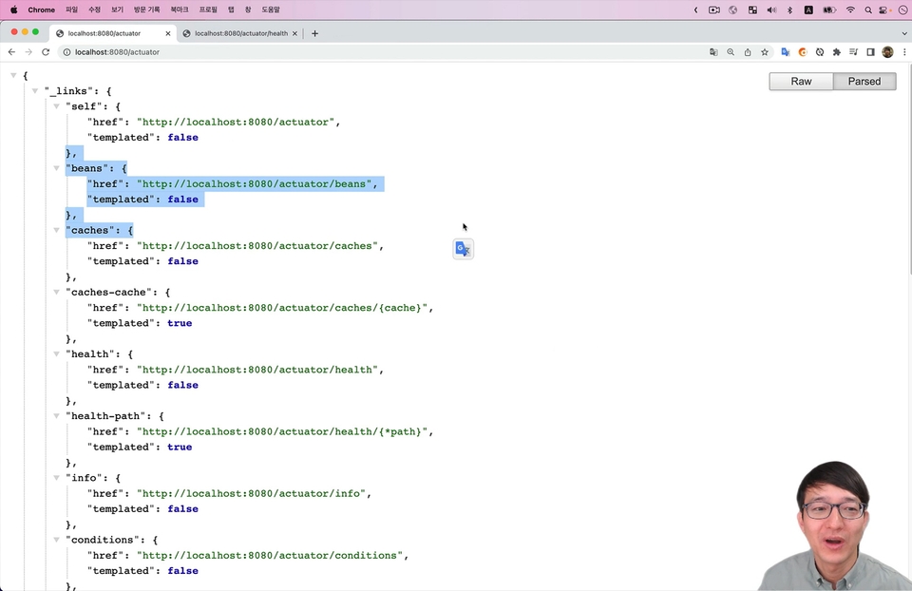Open the self href localhost:8080/actuator link
This screenshot has height=591, width=912.
click(x=236, y=123)
